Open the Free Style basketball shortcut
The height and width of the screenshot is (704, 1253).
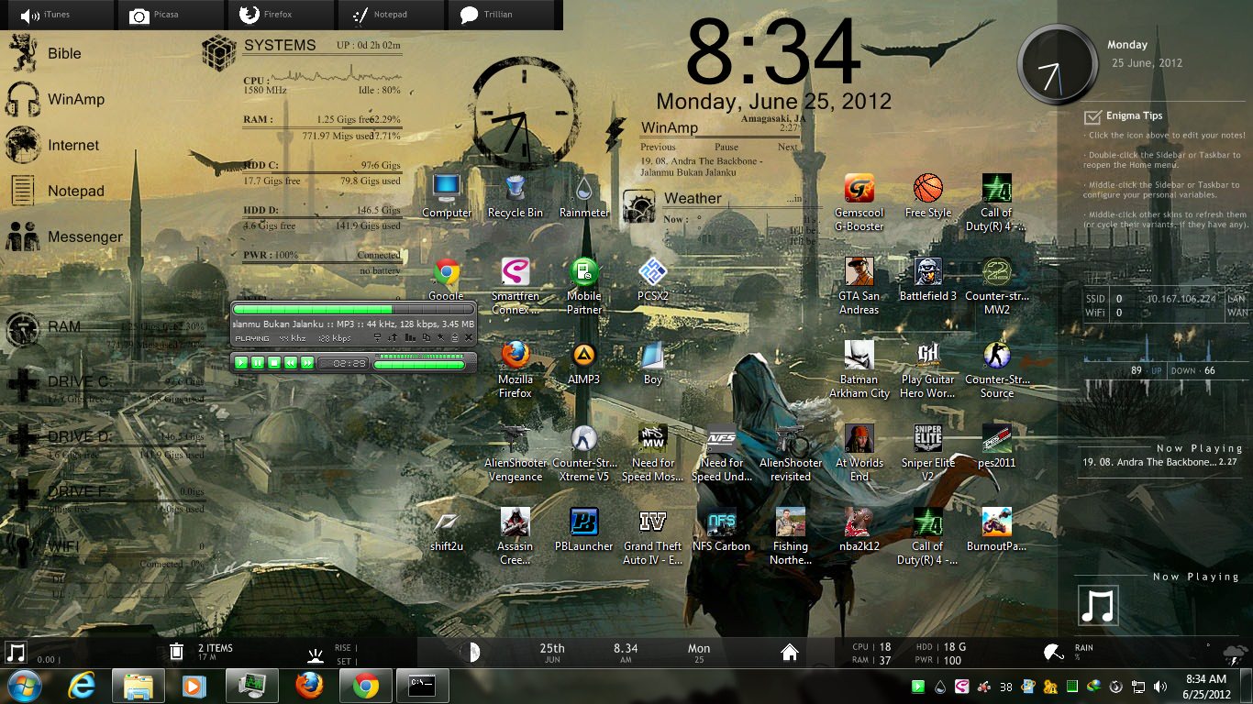(928, 195)
